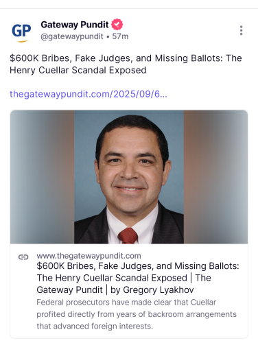Open the portrait photo preview
The image size is (258, 343).
point(129,177)
